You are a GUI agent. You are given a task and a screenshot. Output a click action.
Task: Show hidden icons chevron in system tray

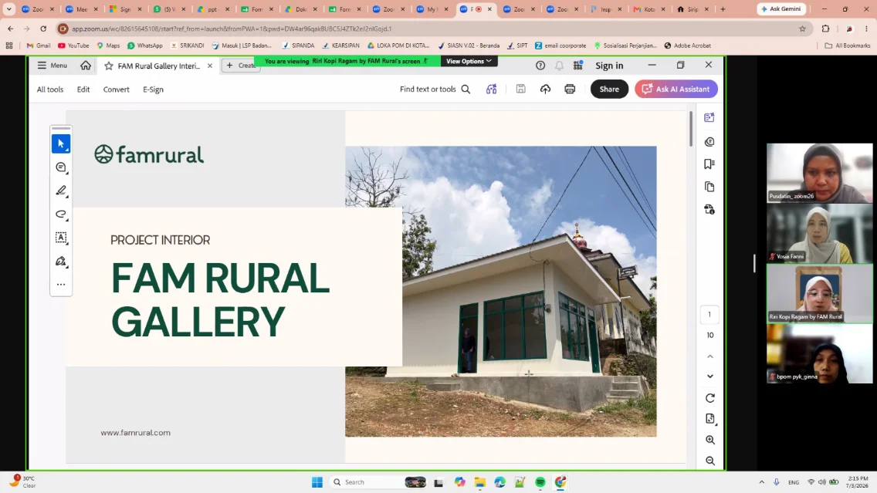pos(761,482)
